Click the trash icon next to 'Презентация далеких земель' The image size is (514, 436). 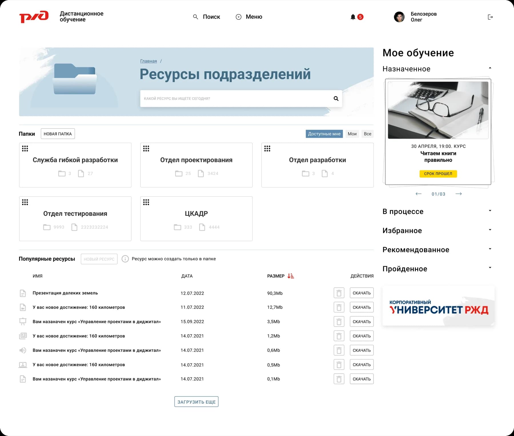(x=339, y=293)
